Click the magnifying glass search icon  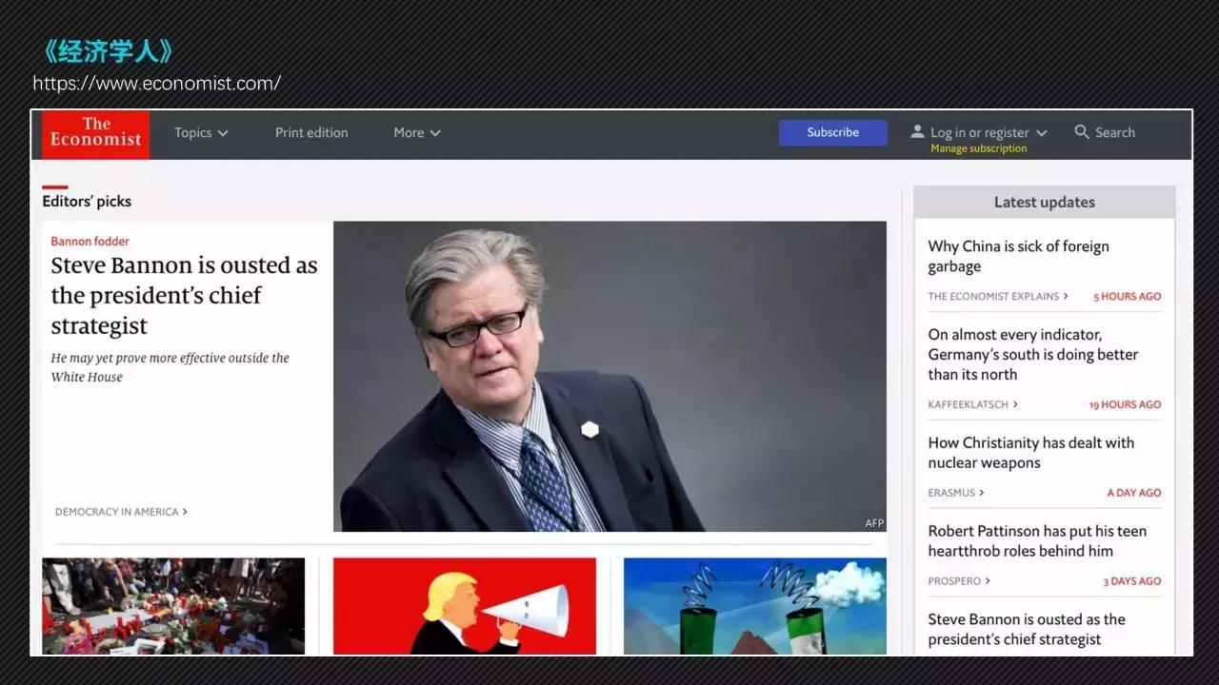click(1082, 132)
